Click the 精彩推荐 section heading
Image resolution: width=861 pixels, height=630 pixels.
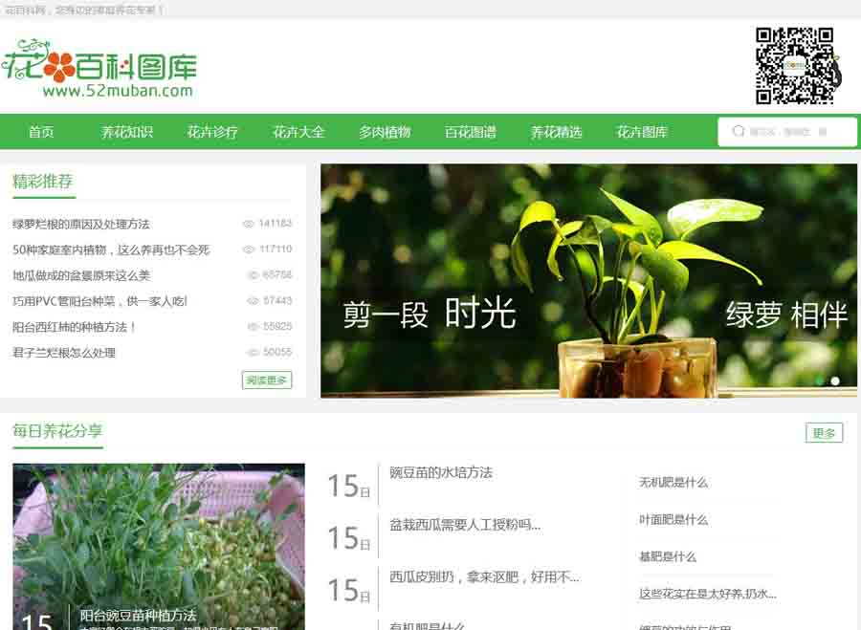pyautogui.click(x=43, y=181)
